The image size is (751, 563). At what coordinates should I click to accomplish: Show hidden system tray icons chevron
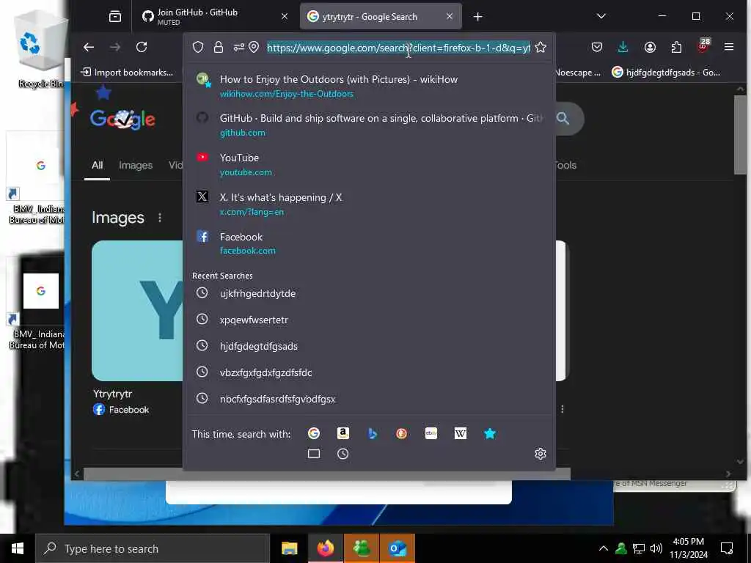(604, 548)
